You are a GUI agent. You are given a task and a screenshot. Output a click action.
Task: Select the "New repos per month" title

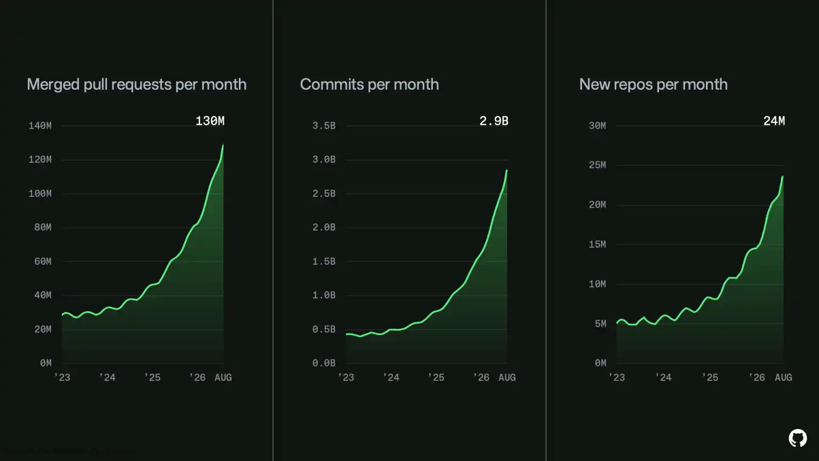pos(653,84)
